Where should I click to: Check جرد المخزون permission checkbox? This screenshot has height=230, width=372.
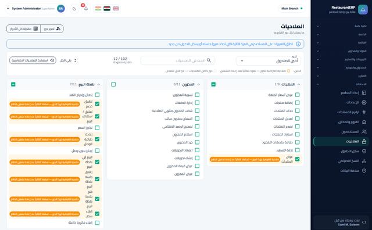(197, 142)
